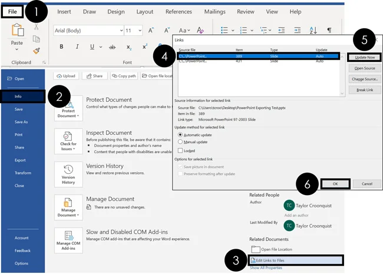Click Clear All Formatting icon
This screenshot has width=383, height=274.
click(x=200, y=30)
